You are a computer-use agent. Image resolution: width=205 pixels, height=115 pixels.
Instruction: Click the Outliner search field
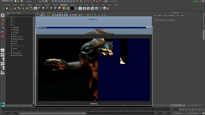(x=21, y=15)
